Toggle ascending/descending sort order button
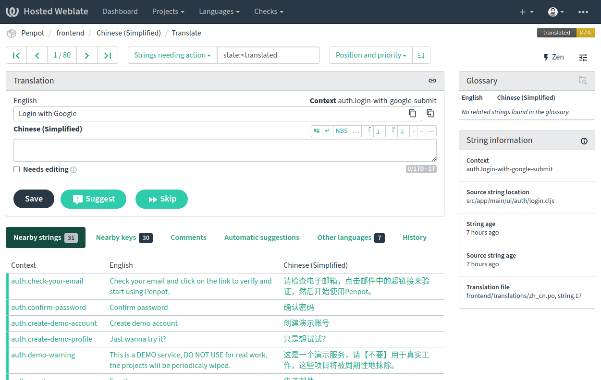Screen dimensions: 601x380 click(421, 55)
